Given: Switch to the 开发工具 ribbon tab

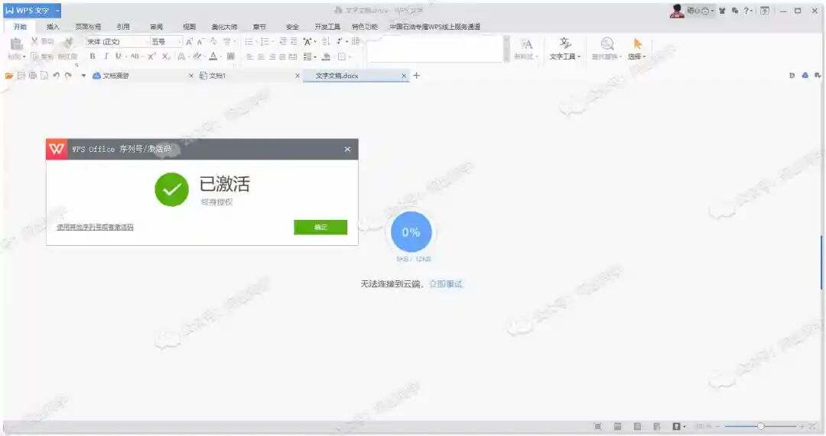Looking at the screenshot, I should point(327,27).
